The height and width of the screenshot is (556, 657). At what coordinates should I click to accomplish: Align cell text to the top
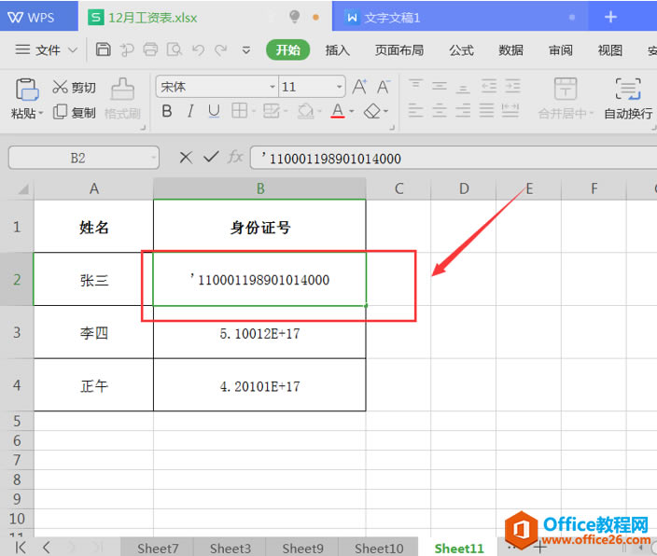pyautogui.click(x=415, y=85)
